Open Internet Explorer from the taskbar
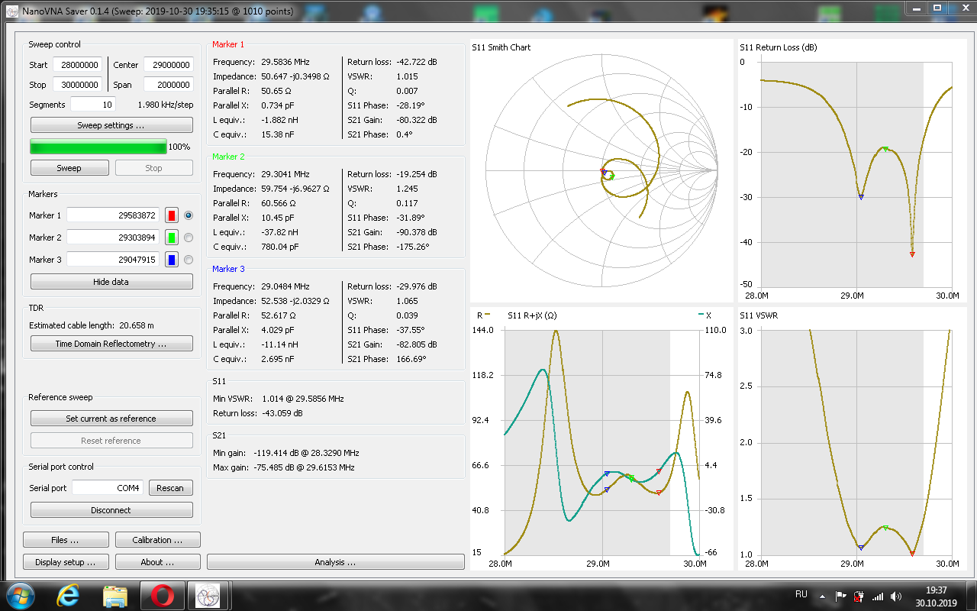Screen dimensions: 977x611 pyautogui.click(x=68, y=596)
